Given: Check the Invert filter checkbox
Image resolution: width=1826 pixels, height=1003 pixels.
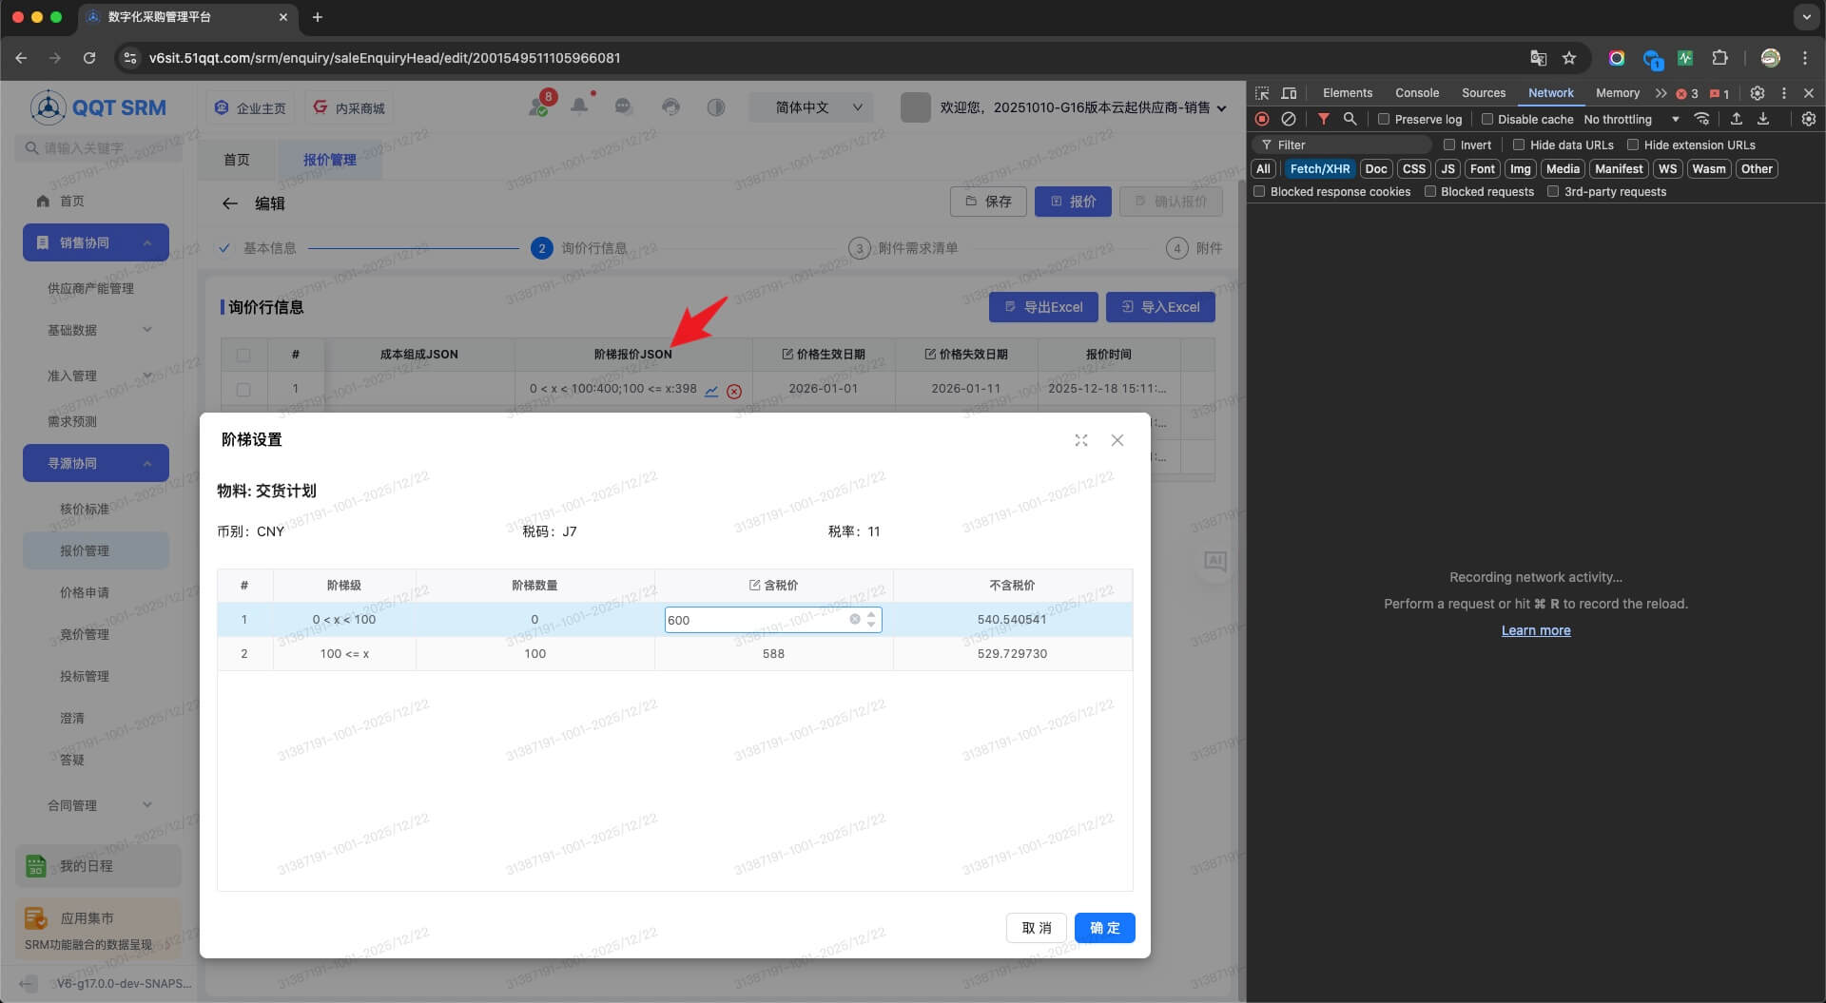Looking at the screenshot, I should coord(1449,145).
